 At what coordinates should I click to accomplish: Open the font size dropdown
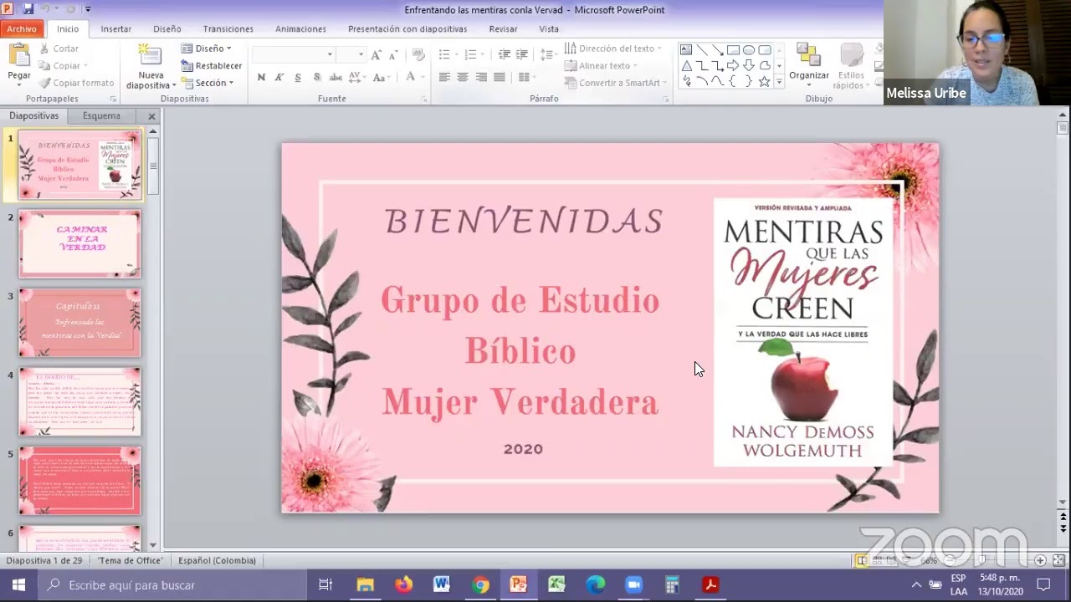pos(361,54)
